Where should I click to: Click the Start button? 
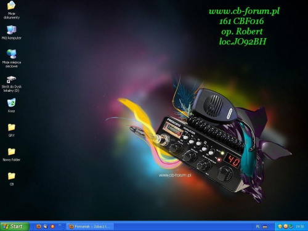(15, 226)
